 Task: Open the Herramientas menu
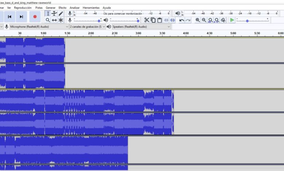pos(91,8)
